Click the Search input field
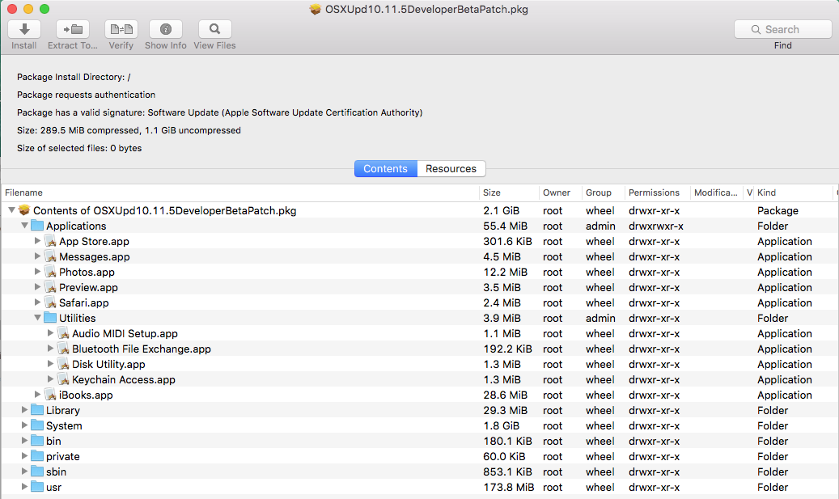This screenshot has height=499, width=839. coord(783,29)
